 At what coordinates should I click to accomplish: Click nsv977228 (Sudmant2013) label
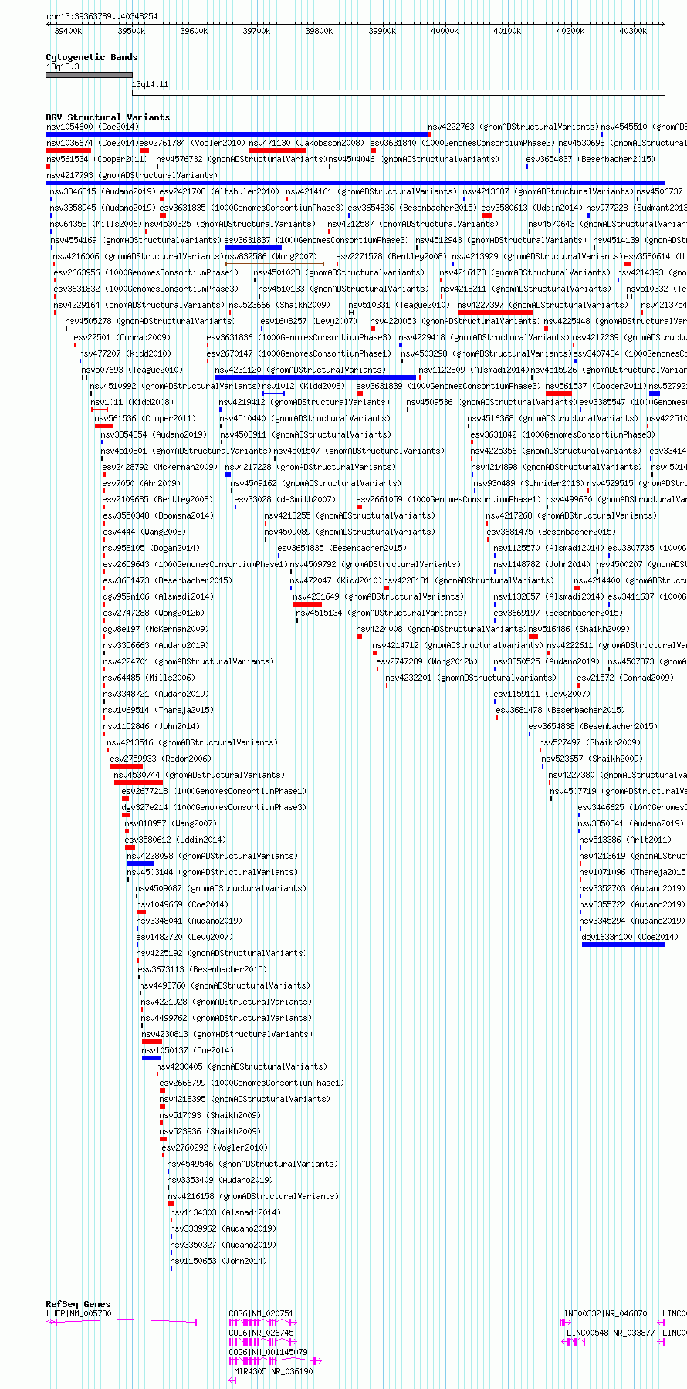(636, 208)
